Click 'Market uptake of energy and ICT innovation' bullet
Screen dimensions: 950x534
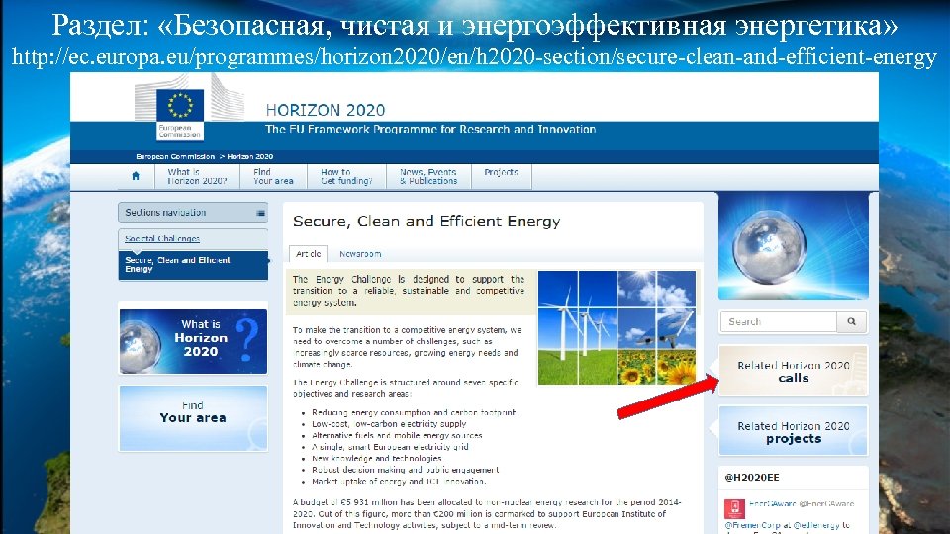399,482
